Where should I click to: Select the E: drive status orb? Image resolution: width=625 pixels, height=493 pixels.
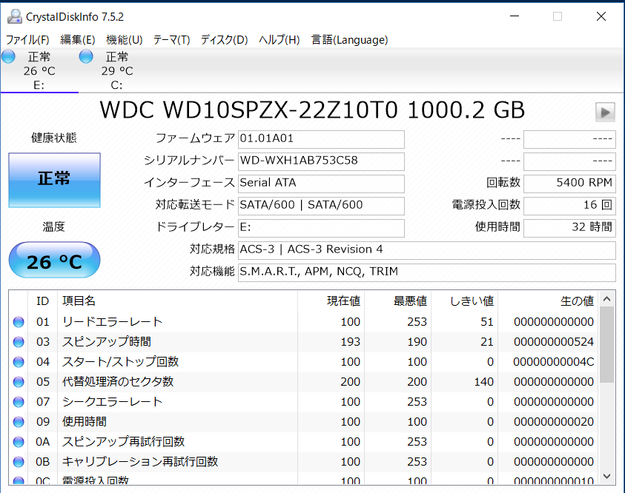click(9, 57)
